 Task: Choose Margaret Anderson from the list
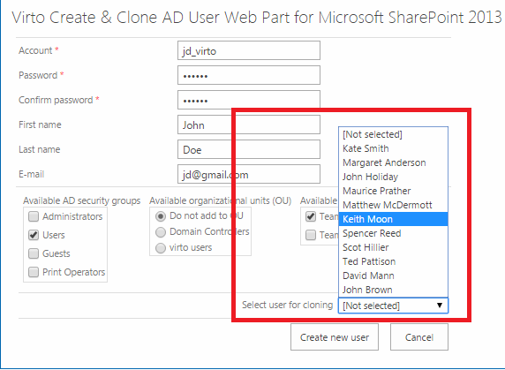coord(393,162)
